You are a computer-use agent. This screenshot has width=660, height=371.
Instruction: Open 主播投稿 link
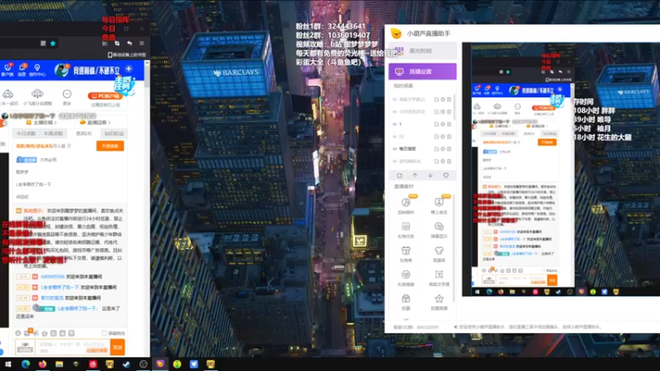click(42, 122)
